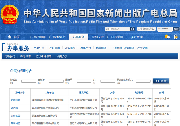Focus the 工作邮箱用户名 username field

pyautogui.click(x=146, y=29)
